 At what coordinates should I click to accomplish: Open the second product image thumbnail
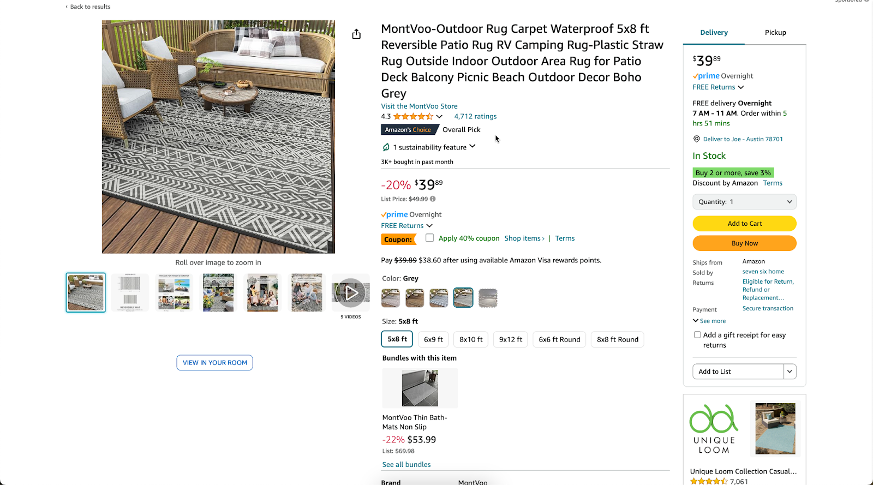[129, 292]
